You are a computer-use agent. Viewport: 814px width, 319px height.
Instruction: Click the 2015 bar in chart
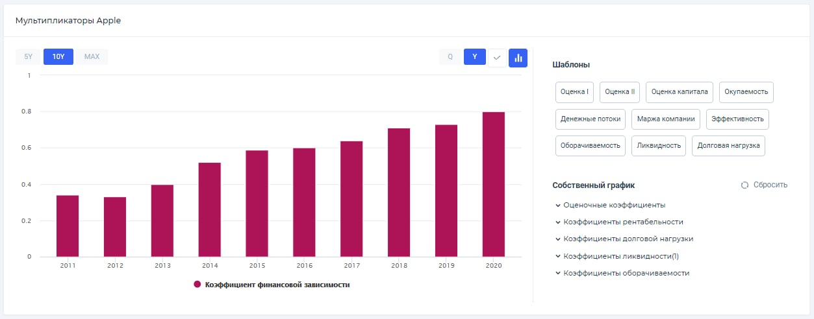pyautogui.click(x=257, y=204)
